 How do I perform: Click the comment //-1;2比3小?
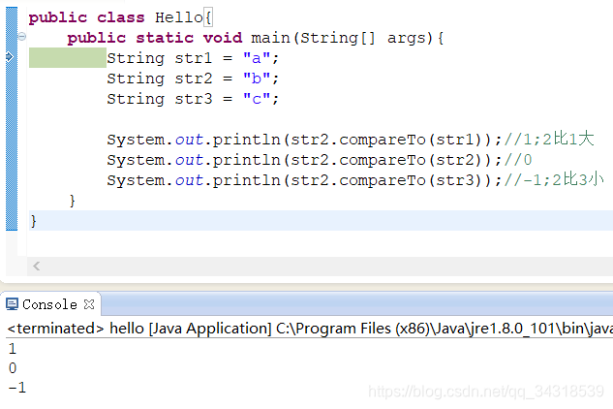tap(554, 180)
